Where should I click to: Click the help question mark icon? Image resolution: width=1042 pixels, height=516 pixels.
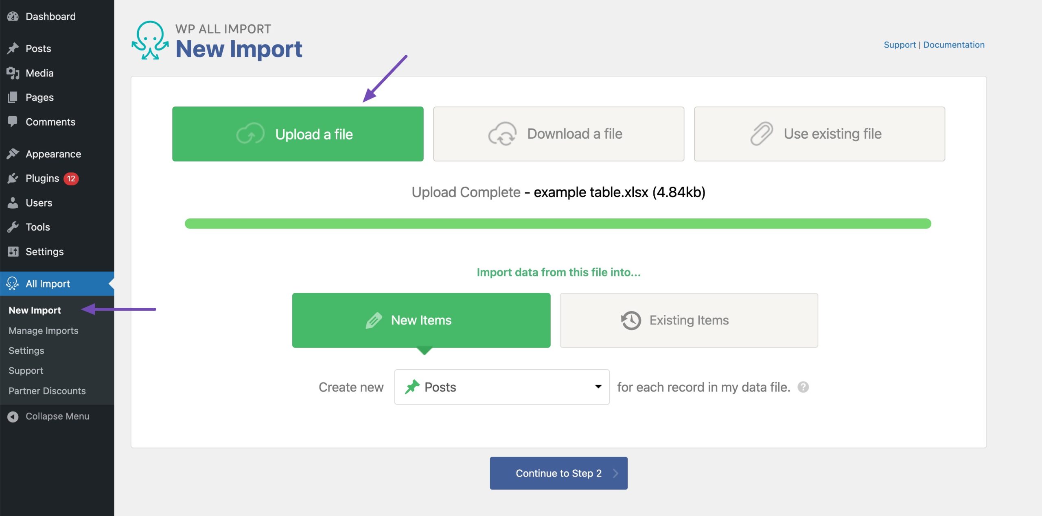tap(803, 387)
